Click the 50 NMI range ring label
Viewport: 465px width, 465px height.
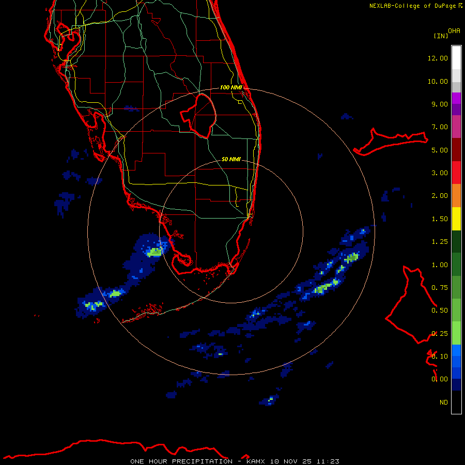coord(231,159)
